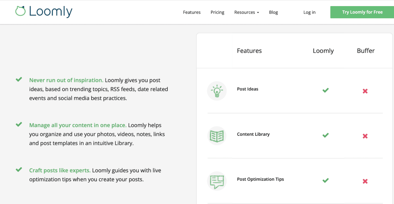This screenshot has width=394, height=204.
Task: Click Loomly's checkmark for Post Optimization Tips
Action: tap(325, 180)
